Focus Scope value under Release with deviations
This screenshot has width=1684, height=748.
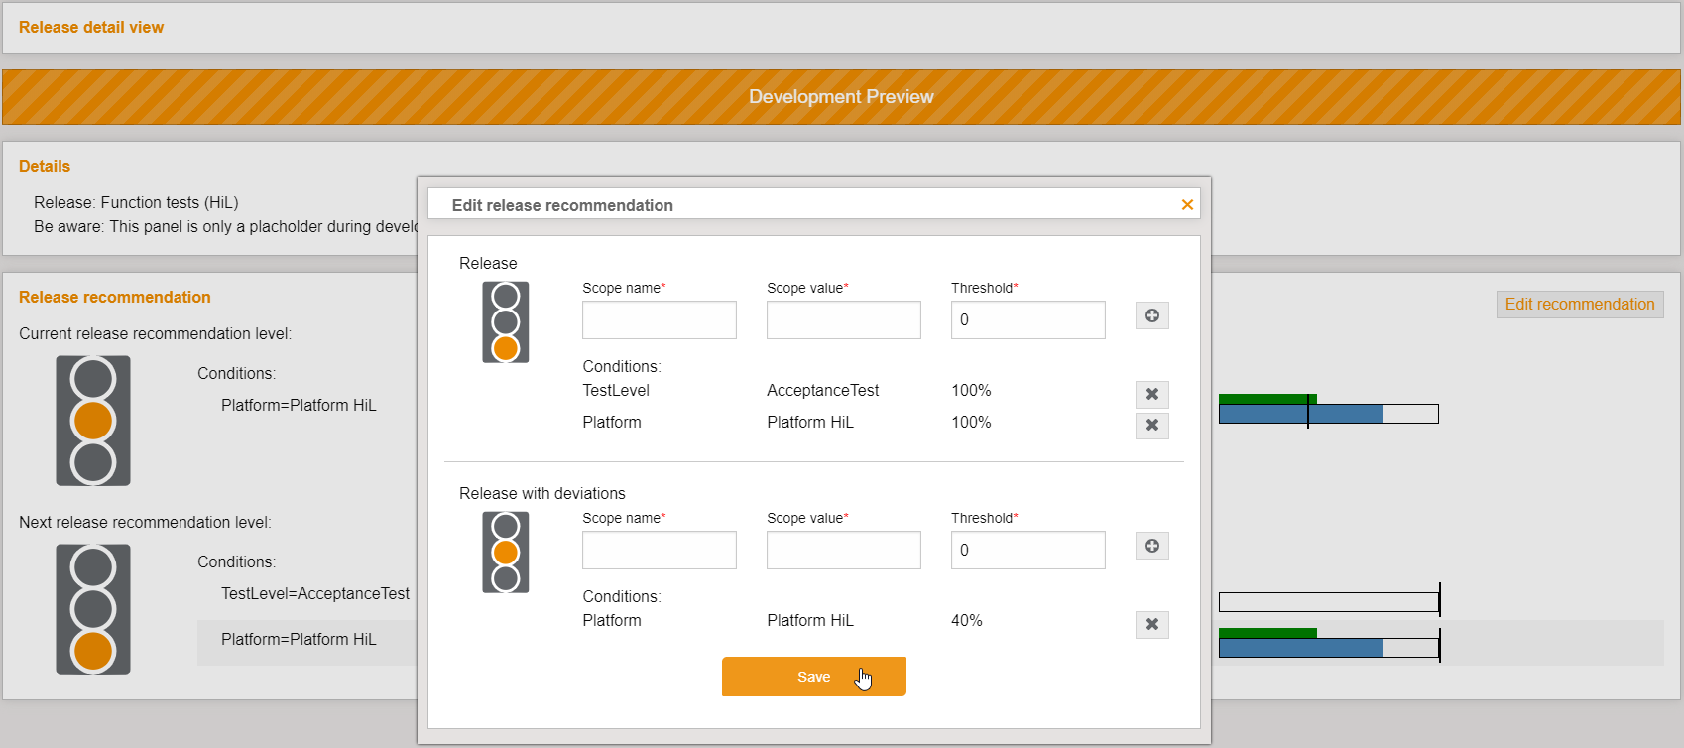(x=843, y=551)
